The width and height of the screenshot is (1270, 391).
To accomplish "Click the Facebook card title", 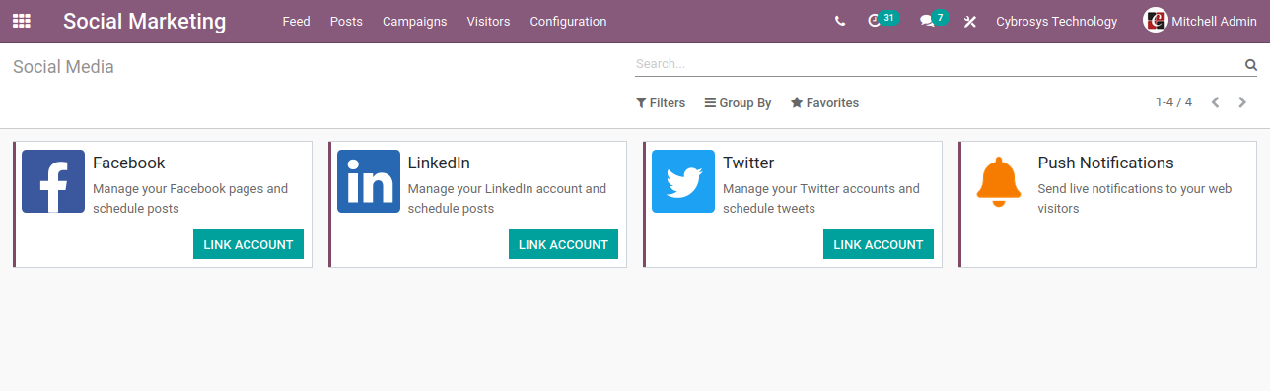I will pyautogui.click(x=129, y=163).
